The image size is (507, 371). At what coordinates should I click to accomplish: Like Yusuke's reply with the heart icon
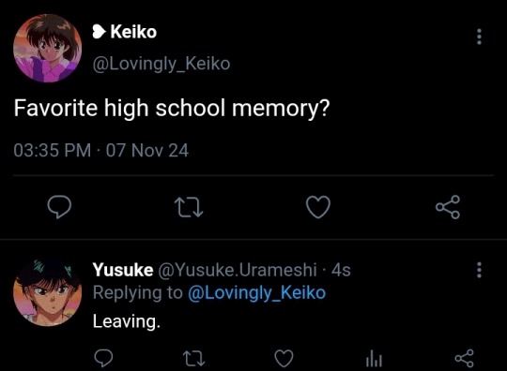[x=284, y=359]
